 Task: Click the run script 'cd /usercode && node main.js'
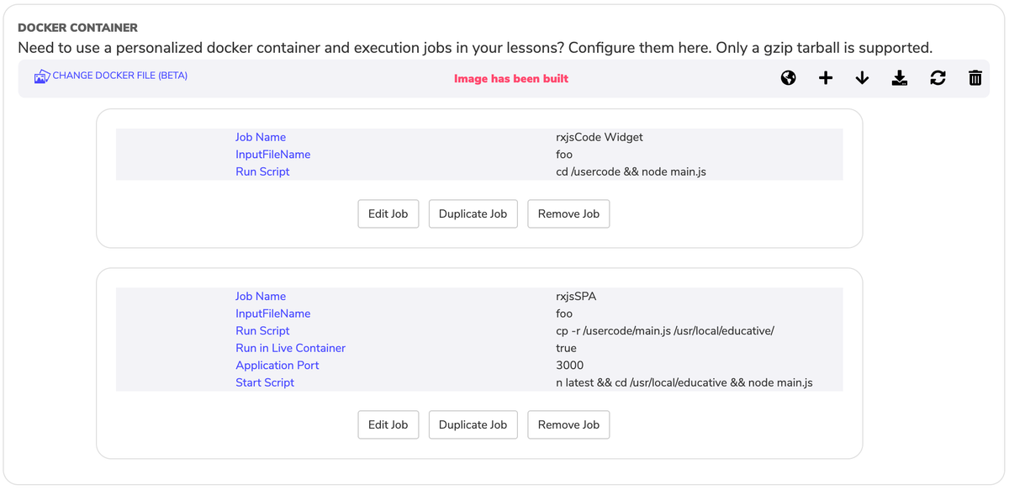(x=631, y=171)
